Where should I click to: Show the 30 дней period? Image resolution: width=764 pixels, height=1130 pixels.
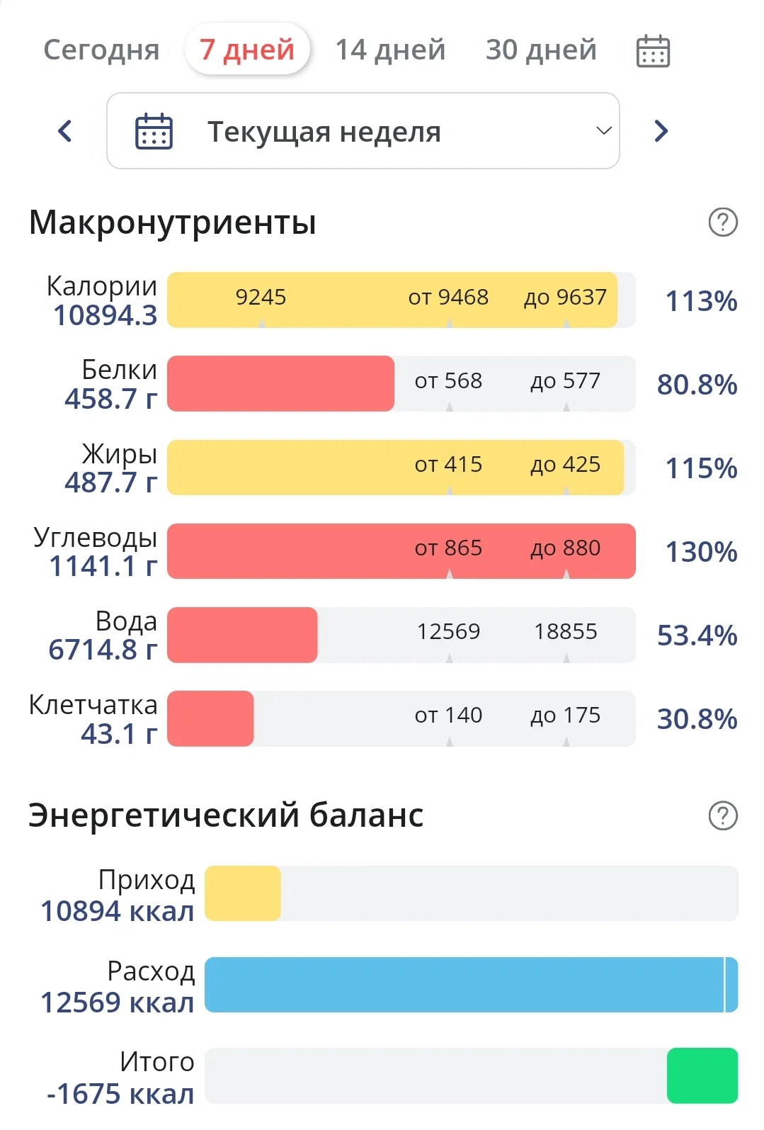pyautogui.click(x=541, y=50)
